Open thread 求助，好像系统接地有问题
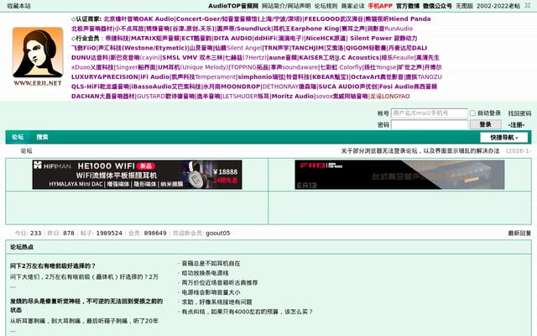 (216, 302)
